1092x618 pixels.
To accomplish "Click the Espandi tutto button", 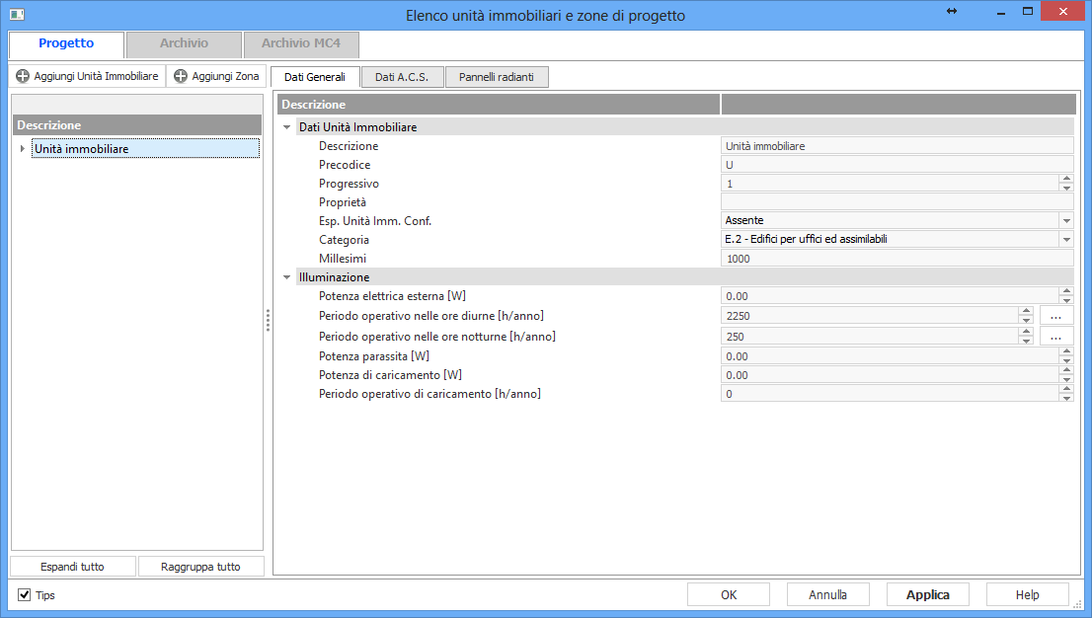I will tap(72, 567).
